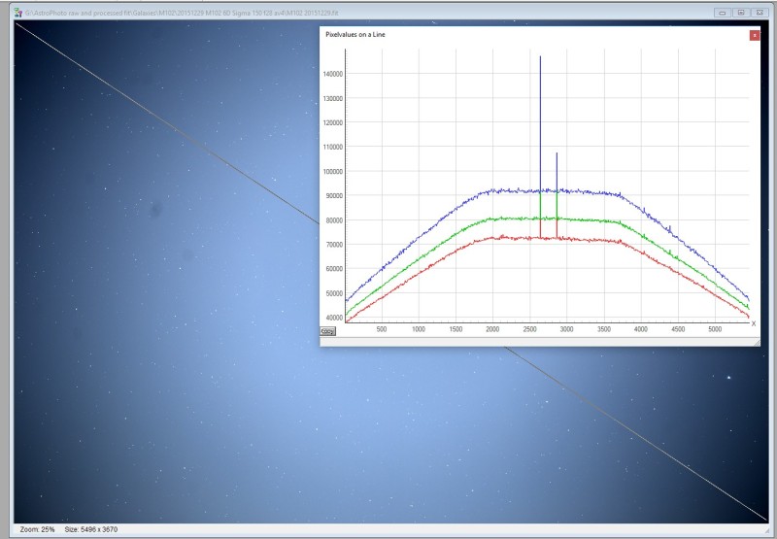Click the 110000 y-axis label
The height and width of the screenshot is (539, 777).
click(333, 148)
